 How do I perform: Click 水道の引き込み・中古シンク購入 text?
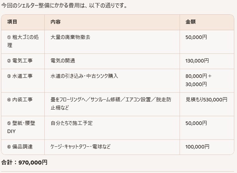(x=84, y=76)
